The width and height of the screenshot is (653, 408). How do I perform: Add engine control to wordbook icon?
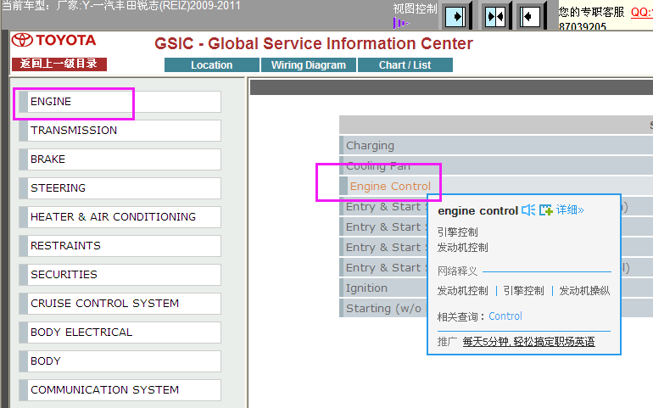point(545,210)
